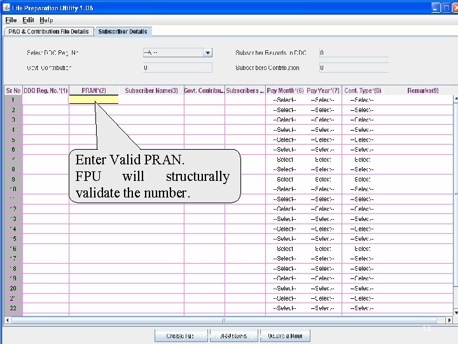Click the Govt. Contribution cell in row 3
The image size is (458, 344).
pyautogui.click(x=204, y=120)
